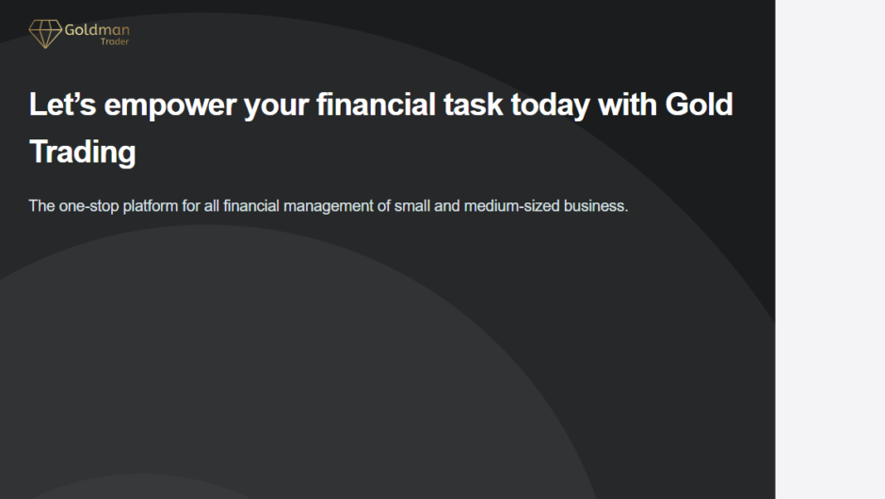Screen dimensions: 885x499
Task: Click the word "Gold" ending the first headline line
Action: tap(699, 105)
